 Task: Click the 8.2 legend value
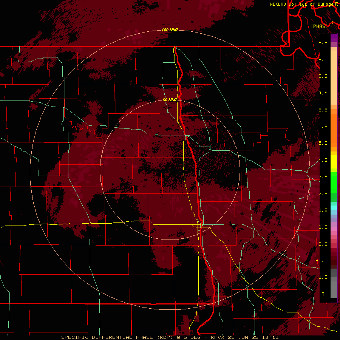[323, 76]
